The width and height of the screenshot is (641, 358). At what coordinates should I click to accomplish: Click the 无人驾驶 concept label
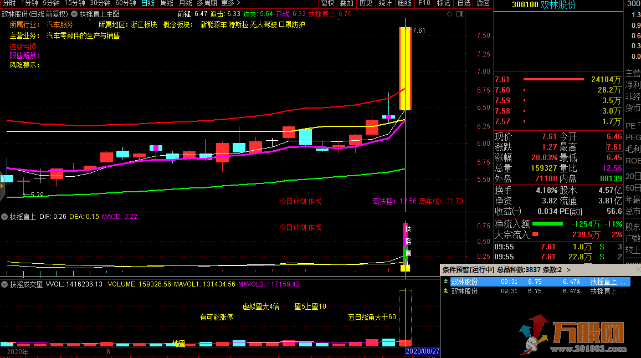[x=263, y=24]
